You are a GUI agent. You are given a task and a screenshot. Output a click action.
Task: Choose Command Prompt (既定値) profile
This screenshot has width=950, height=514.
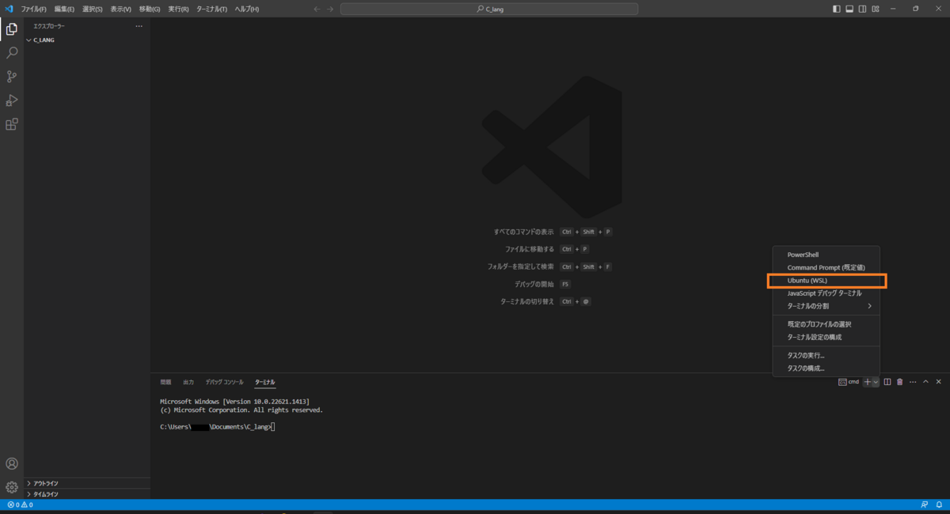coord(826,268)
